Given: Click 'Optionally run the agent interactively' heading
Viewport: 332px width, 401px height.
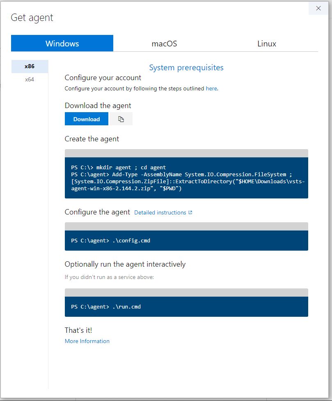Looking at the screenshot, I should [x=125, y=264].
